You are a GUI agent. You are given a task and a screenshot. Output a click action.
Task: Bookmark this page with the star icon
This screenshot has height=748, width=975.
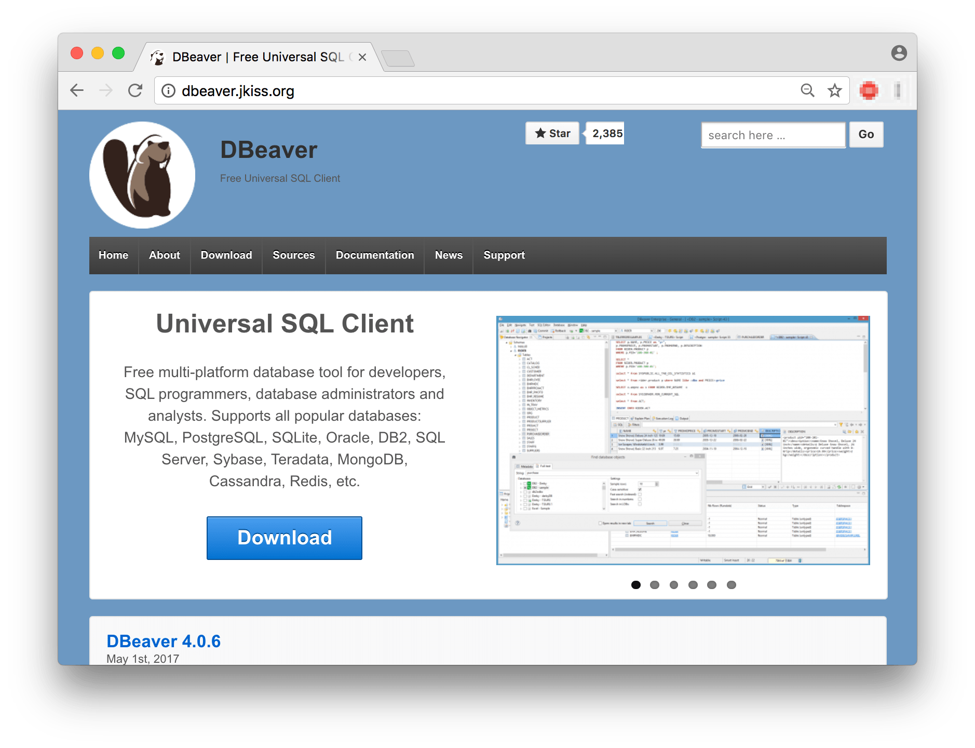tap(835, 90)
